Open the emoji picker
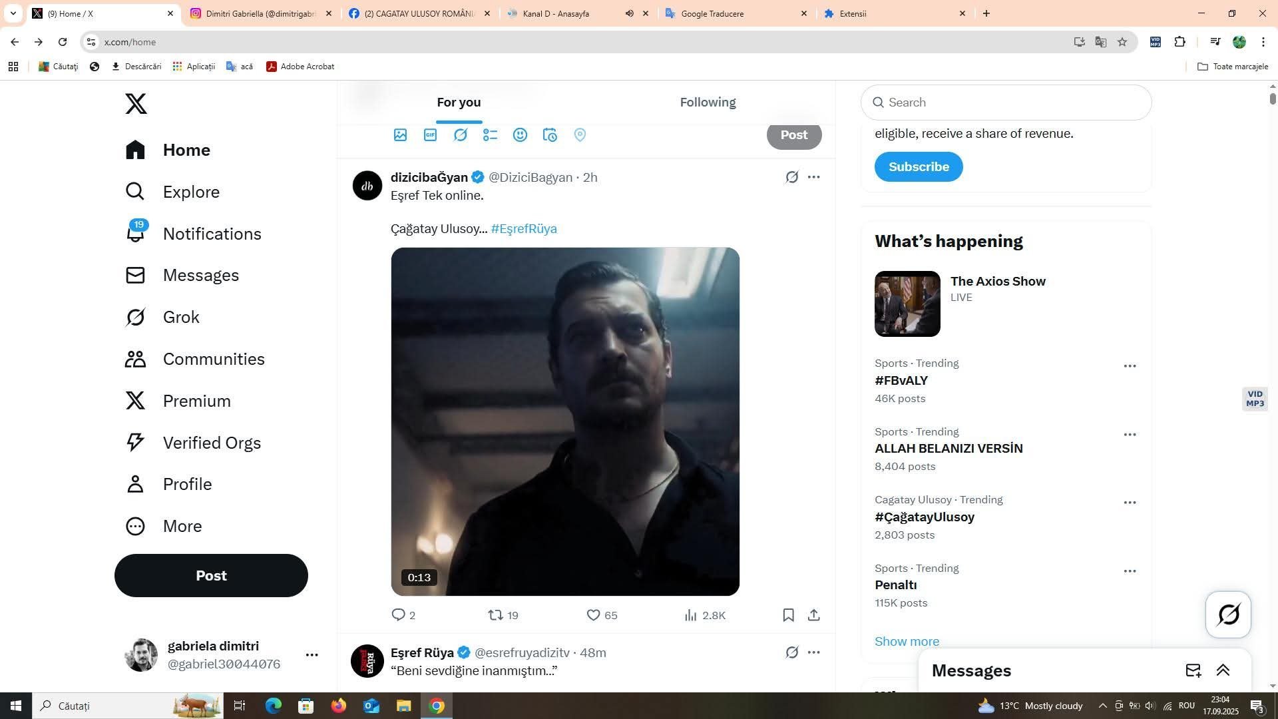The height and width of the screenshot is (719, 1278). [520, 135]
